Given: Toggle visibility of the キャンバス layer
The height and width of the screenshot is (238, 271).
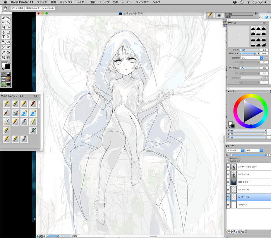Looking at the screenshot, I should (228, 205).
